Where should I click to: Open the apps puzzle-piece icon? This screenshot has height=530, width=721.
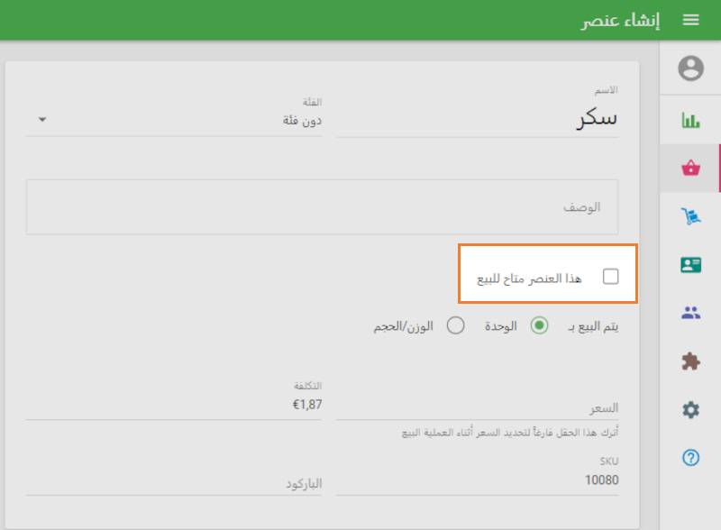[689, 360]
